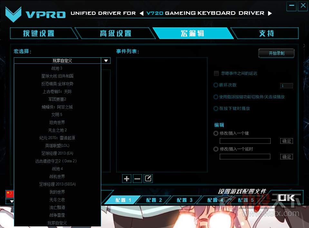This screenshot has height=228, width=309.
Task: Switch to the 配置 3 profile tab
Action: pyautogui.click(x=185, y=200)
